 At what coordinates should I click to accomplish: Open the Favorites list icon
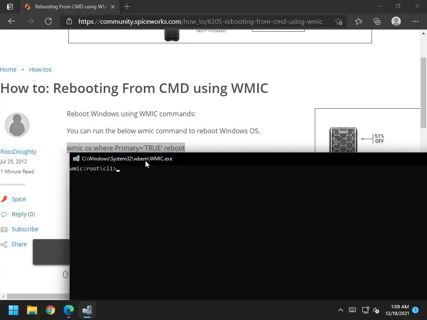pos(359,21)
